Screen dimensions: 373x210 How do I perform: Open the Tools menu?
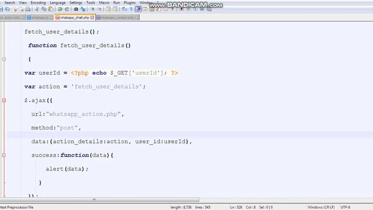click(x=91, y=2)
